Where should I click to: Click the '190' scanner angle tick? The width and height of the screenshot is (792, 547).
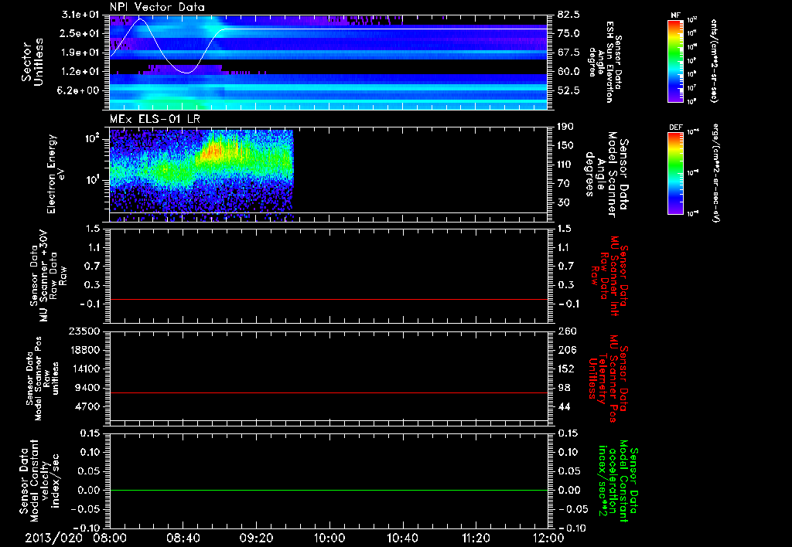pyautogui.click(x=565, y=127)
